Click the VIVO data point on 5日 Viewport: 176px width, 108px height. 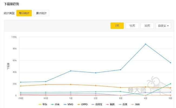[x=170, y=63]
